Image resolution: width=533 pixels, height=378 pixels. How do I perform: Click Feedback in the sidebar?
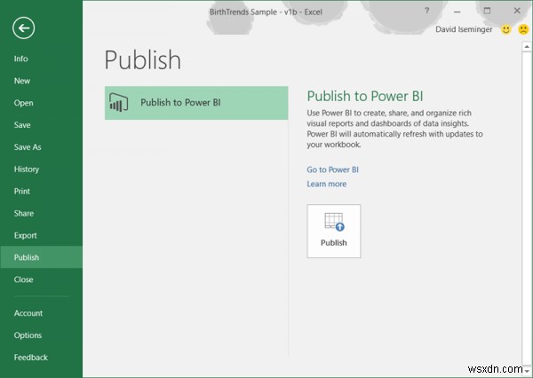41,358
